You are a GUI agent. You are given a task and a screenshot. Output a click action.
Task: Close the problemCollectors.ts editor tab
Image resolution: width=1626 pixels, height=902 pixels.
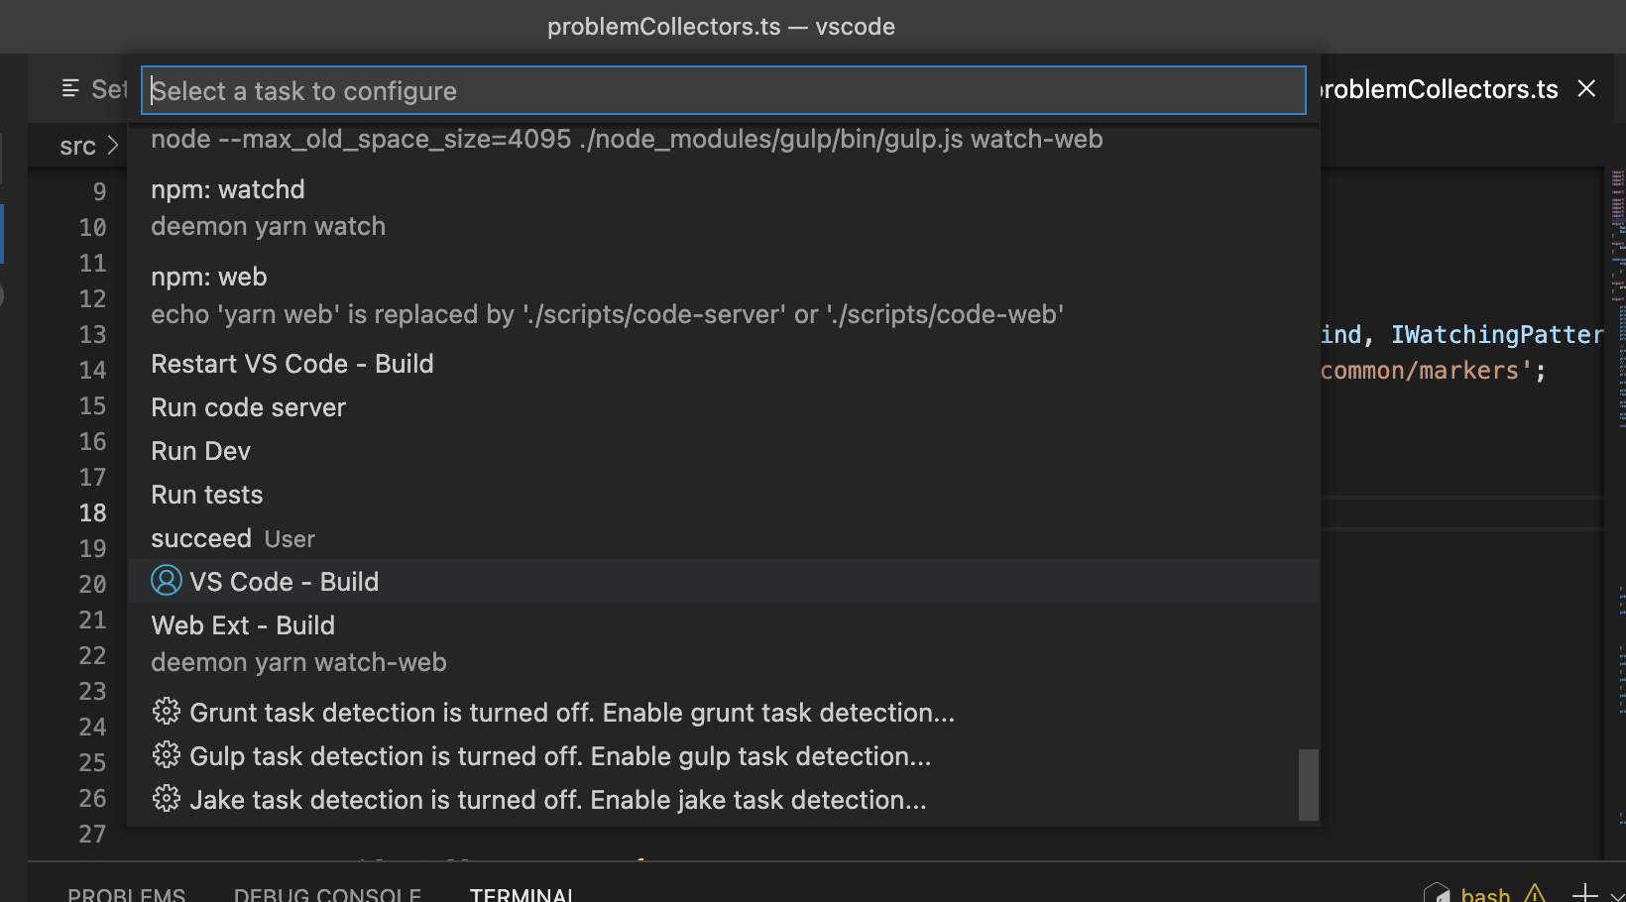(1585, 88)
